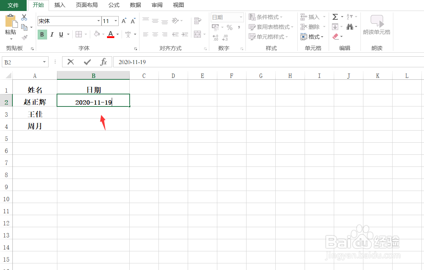Increase font size with larger A
The image size is (424, 270).
(124, 21)
